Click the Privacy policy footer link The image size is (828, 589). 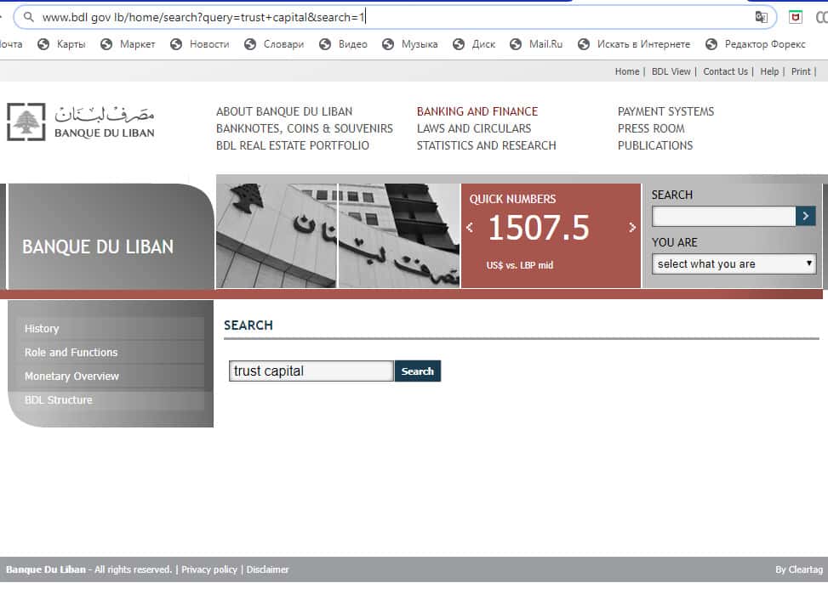coord(209,569)
